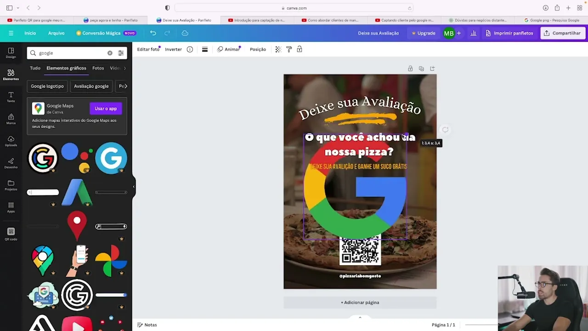588x331 pixels.
Task: Insert blue circle G logo
Action: (x=111, y=158)
